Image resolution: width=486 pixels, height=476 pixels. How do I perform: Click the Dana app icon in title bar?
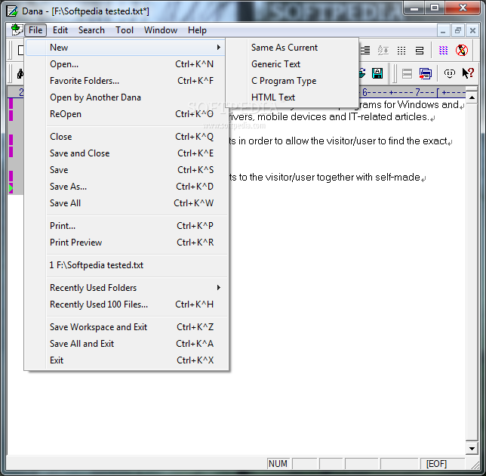[x=12, y=11]
